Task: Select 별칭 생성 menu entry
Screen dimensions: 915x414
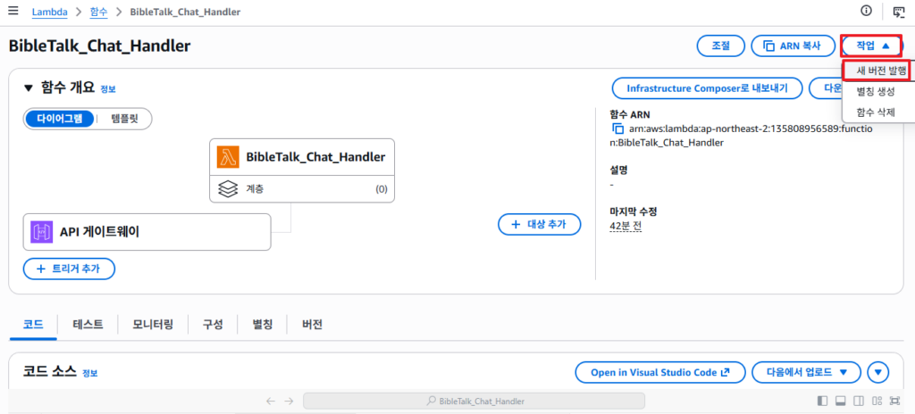Action: tap(876, 92)
